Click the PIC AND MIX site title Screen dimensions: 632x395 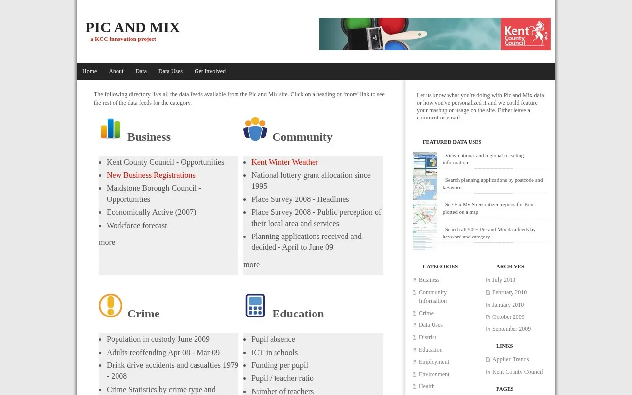point(132,27)
